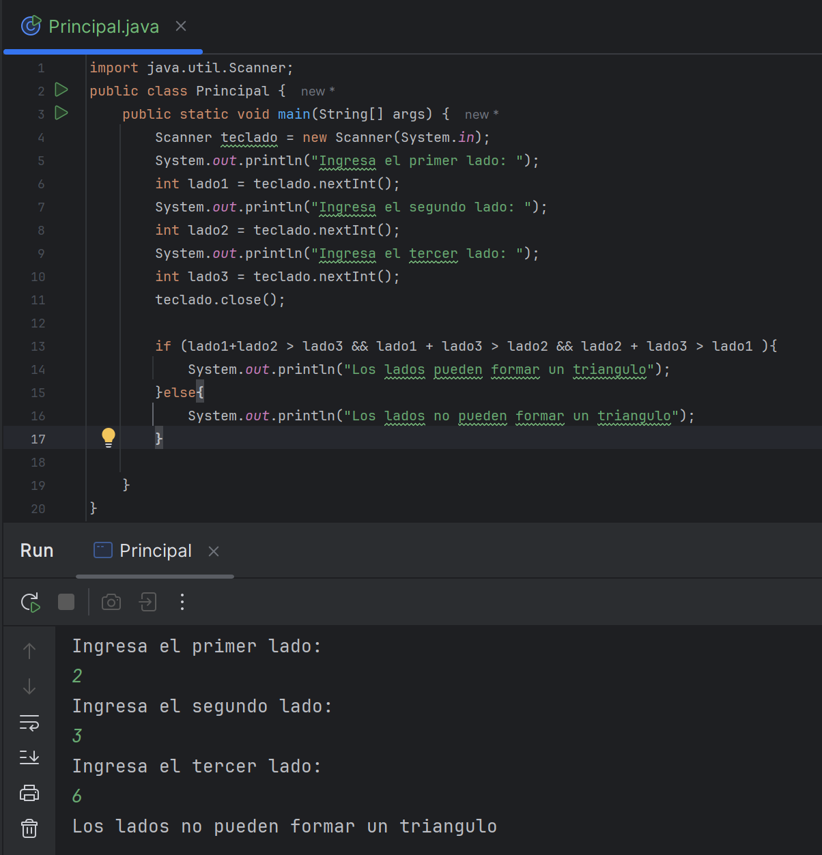The width and height of the screenshot is (822, 855).
Task: Click 'teclado.close();' on line 11
Action: click(x=220, y=300)
